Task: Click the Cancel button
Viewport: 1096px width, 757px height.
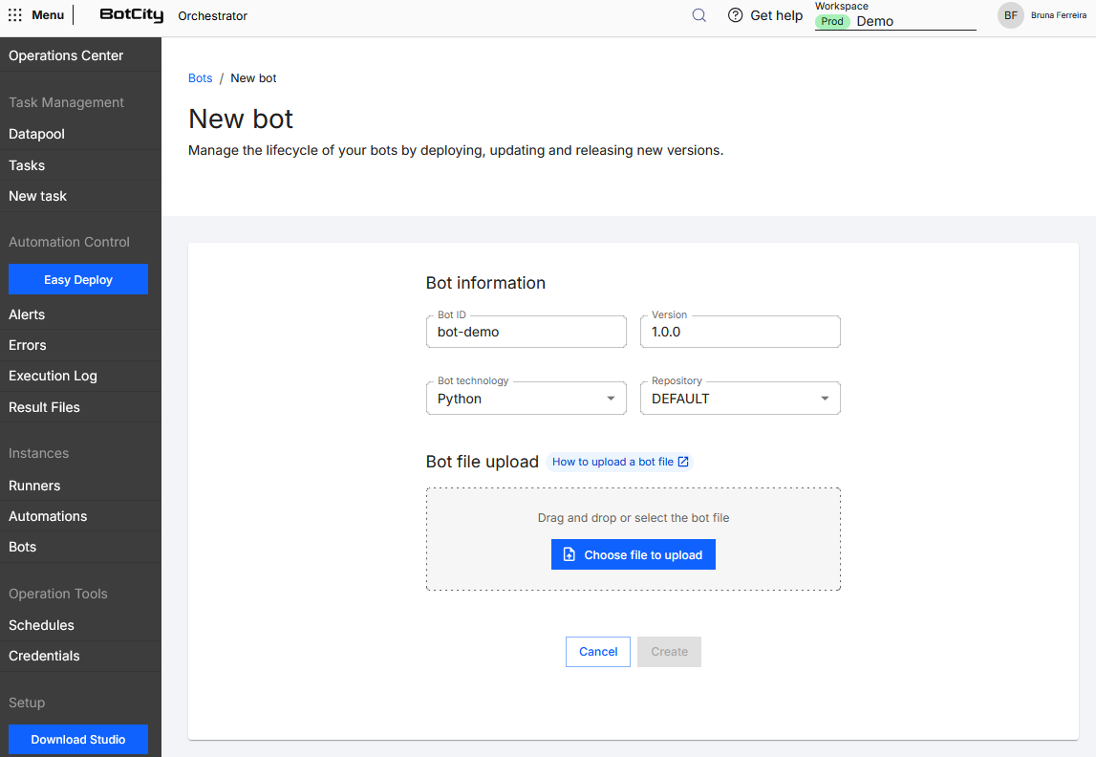Action: point(597,652)
